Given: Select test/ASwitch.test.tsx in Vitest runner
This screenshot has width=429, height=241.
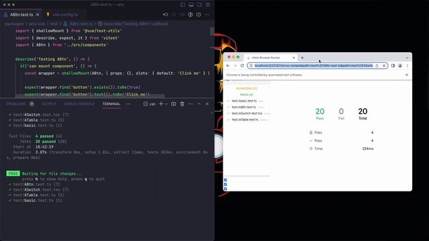Looking at the screenshot, I should 247,113.
